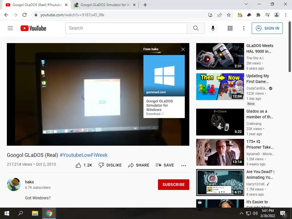This screenshot has width=292, height=219.
Task: Click the dark hat extension icon
Action: click(x=249, y=15)
